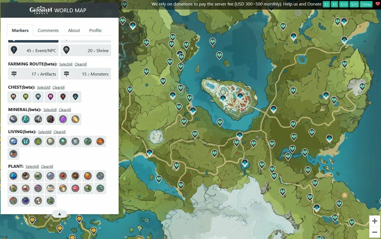Click ClearAll next to MINERAL(beta)
Image resolution: width=381 pixels, height=239 pixels.
click(x=65, y=110)
